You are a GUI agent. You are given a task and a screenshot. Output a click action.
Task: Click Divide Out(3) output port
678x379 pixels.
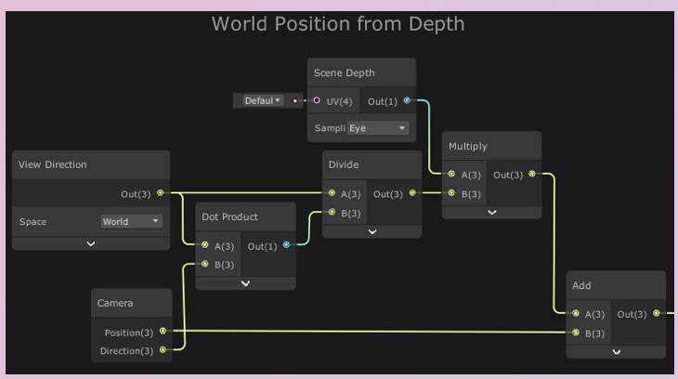pyautogui.click(x=412, y=193)
